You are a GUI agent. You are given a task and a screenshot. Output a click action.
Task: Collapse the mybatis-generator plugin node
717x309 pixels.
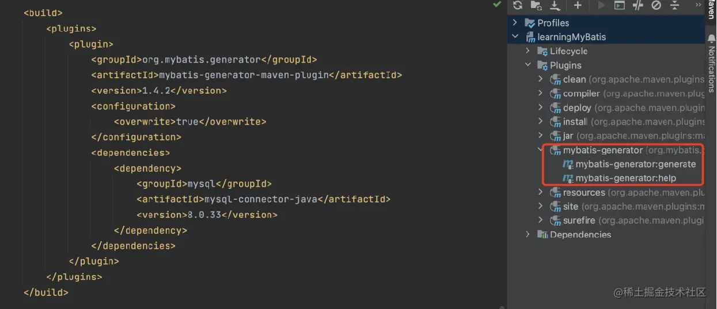tap(540, 149)
